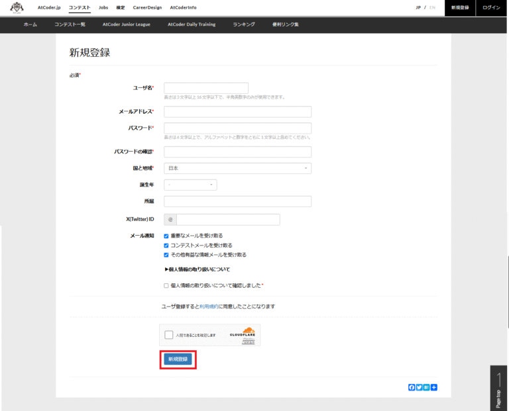Open the 国と地域 country dropdown
509x411 pixels.
237,168
